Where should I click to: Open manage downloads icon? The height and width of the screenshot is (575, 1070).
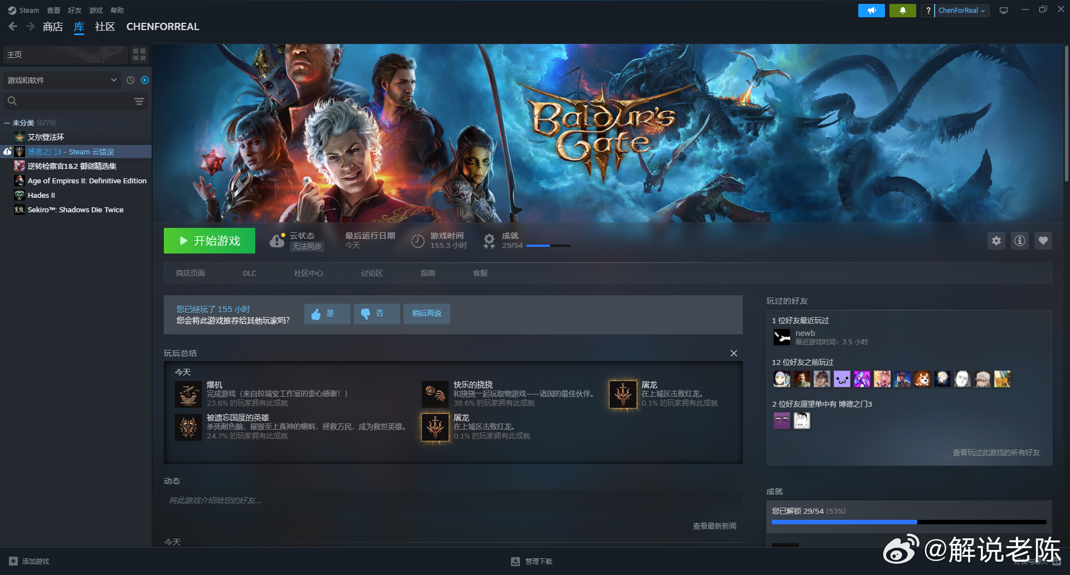click(x=515, y=561)
